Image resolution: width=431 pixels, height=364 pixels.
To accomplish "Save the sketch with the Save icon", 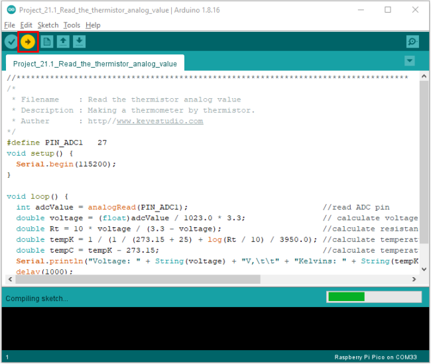I will point(79,42).
